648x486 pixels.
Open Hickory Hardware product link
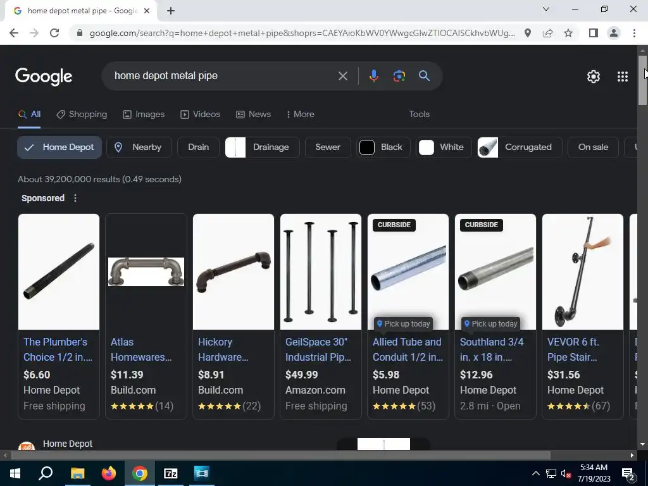click(x=223, y=349)
